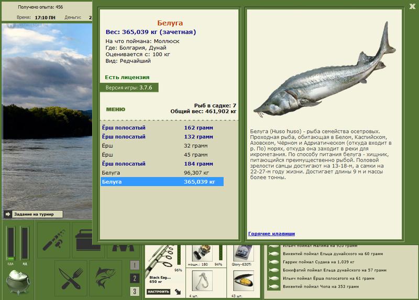Click the На что поймана: Моллюск line
Viewport: 419px width, 300px height.
point(142,41)
